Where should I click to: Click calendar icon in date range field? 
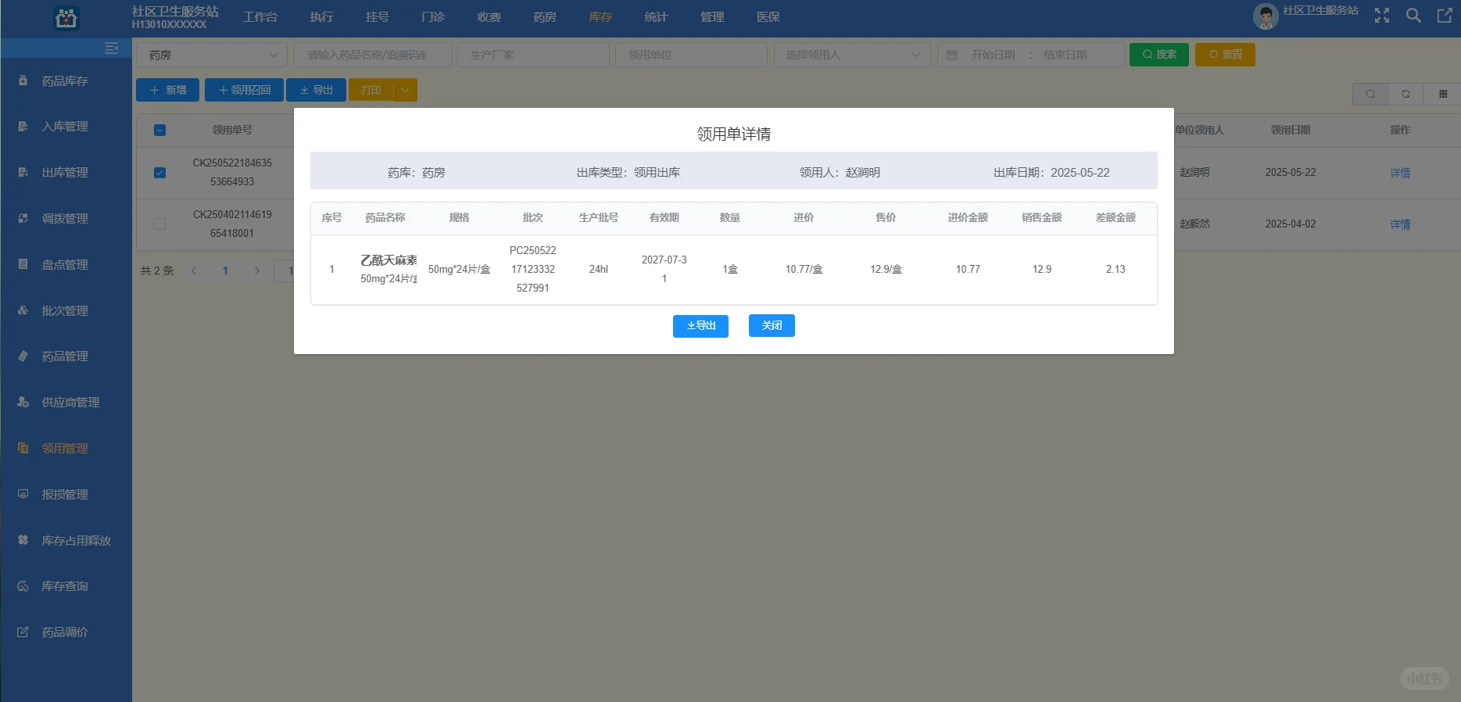click(951, 55)
